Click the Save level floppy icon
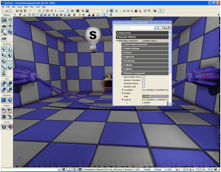221x172 pixels. point(17,11)
